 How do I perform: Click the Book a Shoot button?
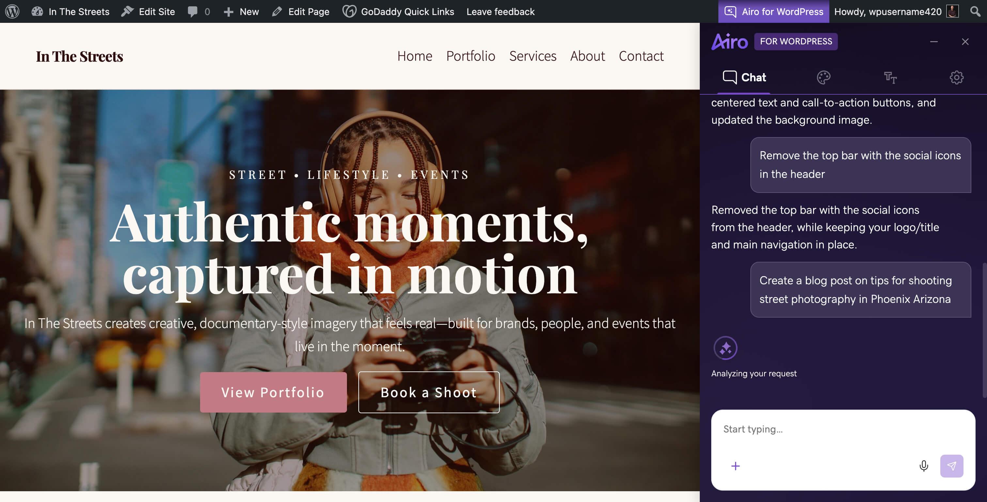coord(428,392)
